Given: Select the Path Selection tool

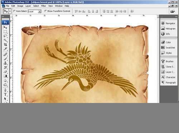Looking at the screenshot, I should coord(5,99).
